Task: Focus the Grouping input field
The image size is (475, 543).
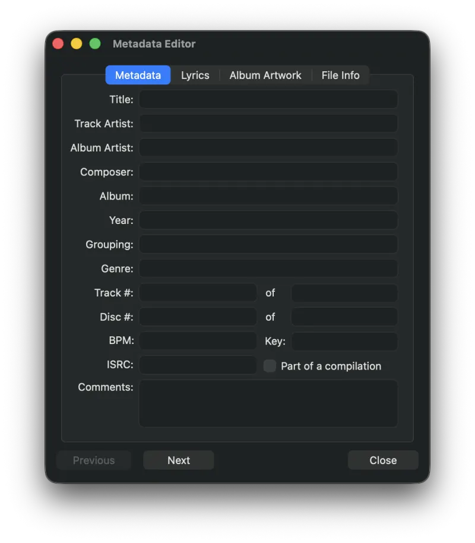Action: [x=268, y=245]
